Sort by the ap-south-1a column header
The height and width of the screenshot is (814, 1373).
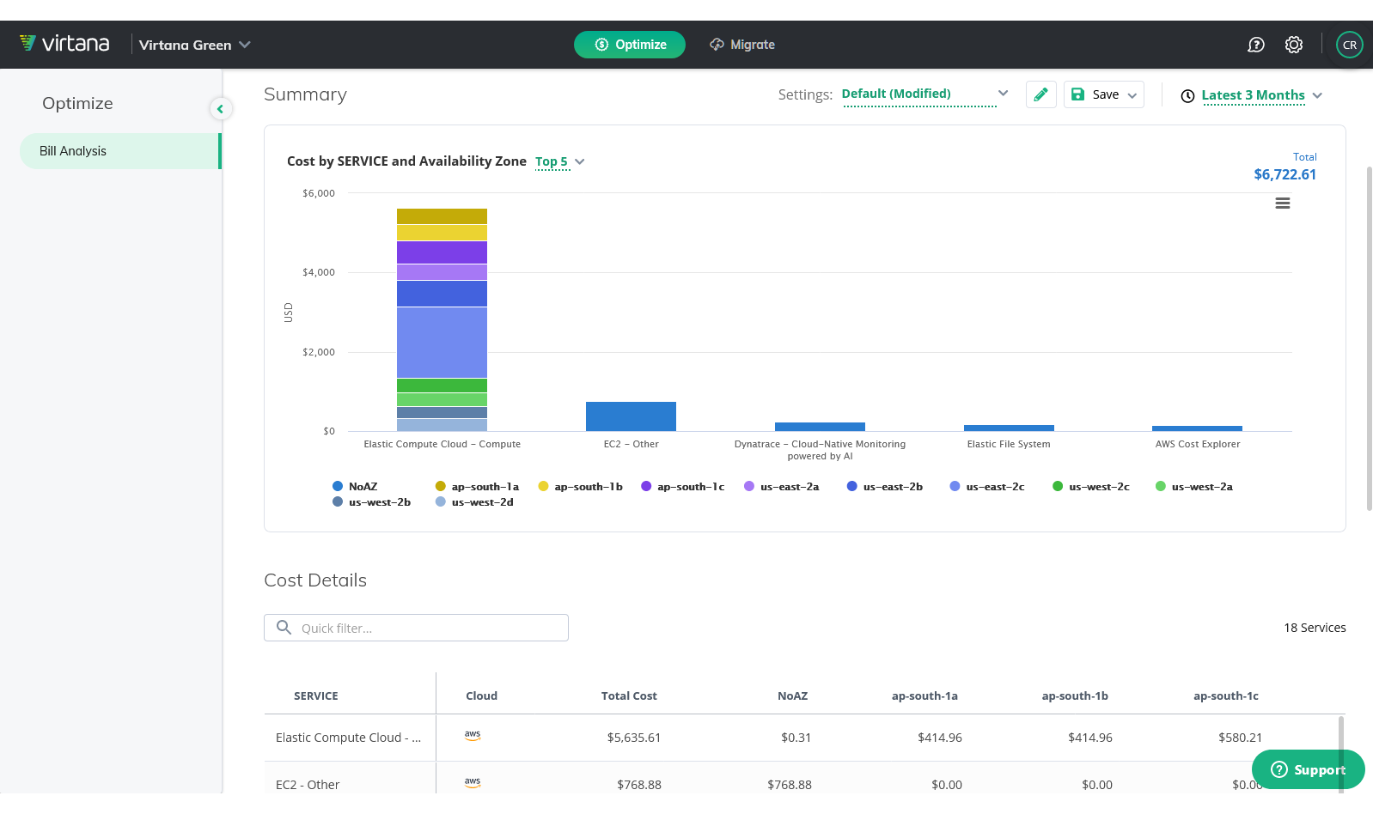(924, 696)
